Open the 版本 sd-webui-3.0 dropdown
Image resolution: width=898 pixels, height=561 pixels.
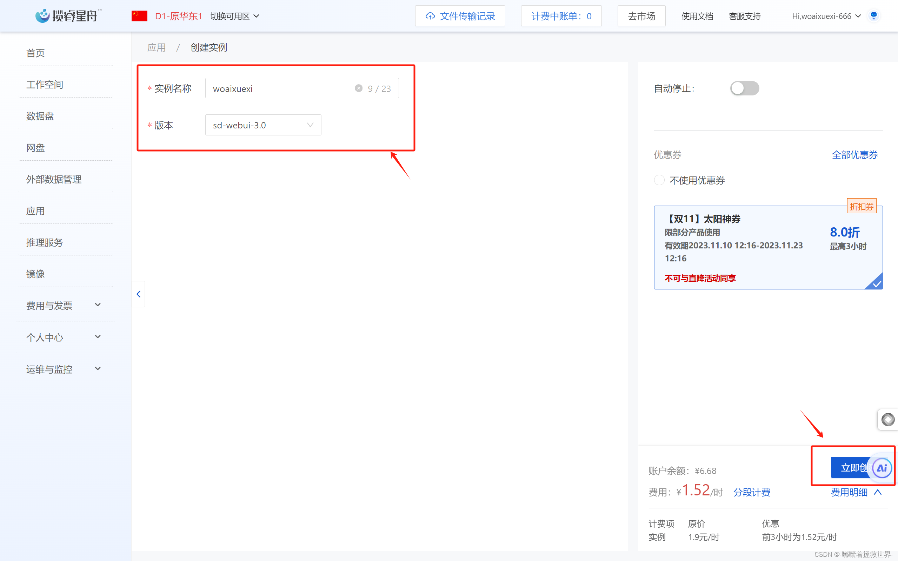tap(263, 125)
